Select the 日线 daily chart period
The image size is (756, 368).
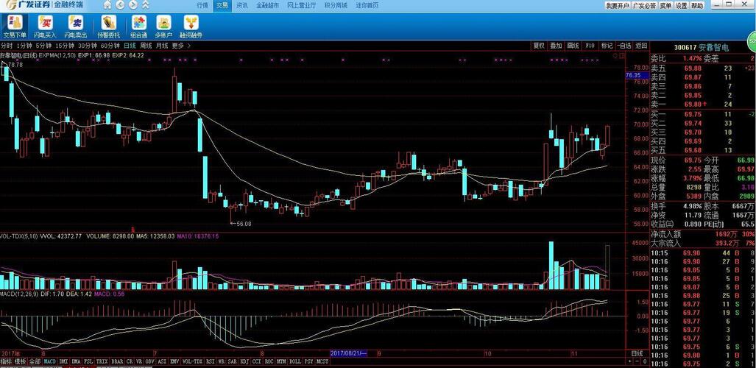(130, 46)
